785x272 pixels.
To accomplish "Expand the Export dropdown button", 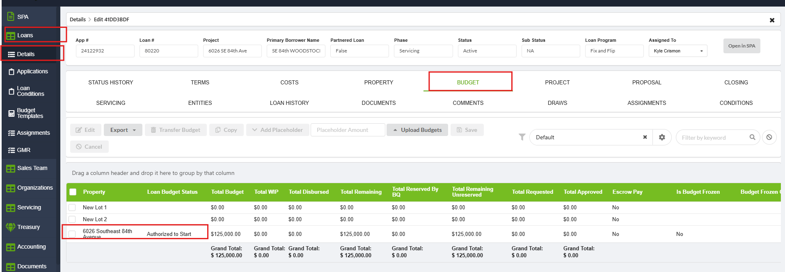I will (x=123, y=130).
